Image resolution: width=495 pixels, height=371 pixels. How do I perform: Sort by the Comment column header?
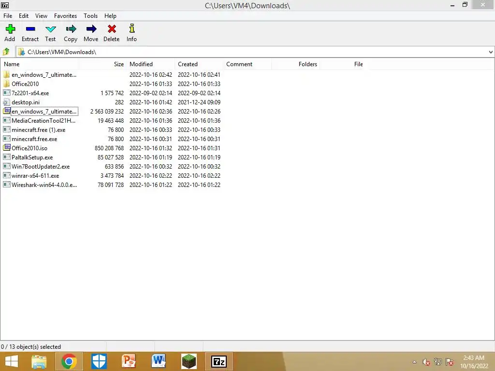pyautogui.click(x=247, y=64)
